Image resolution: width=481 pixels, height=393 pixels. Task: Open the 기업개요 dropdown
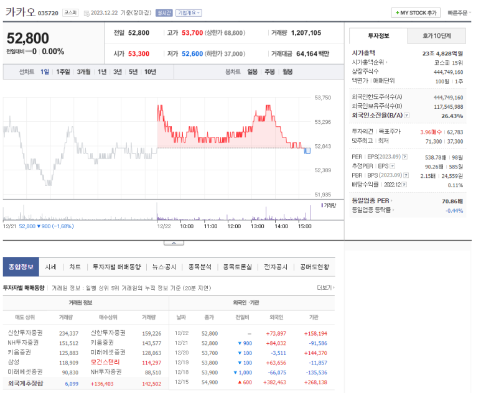[189, 13]
